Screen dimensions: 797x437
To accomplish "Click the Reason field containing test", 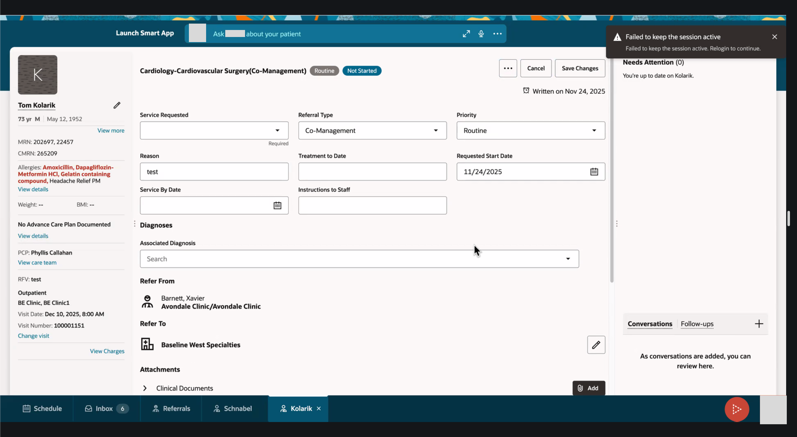I will 214,172.
